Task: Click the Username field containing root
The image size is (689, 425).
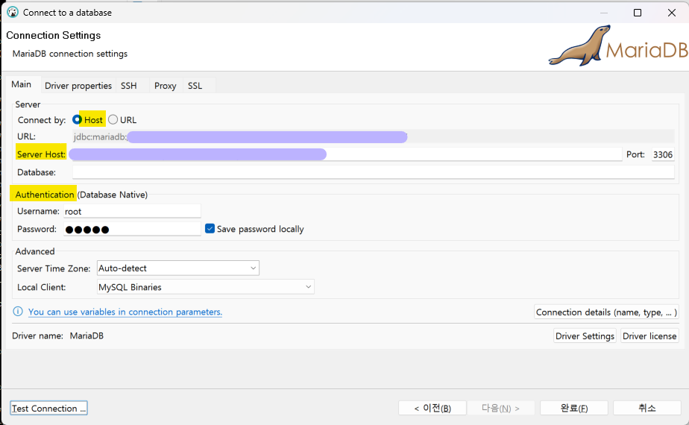Action: 132,211
